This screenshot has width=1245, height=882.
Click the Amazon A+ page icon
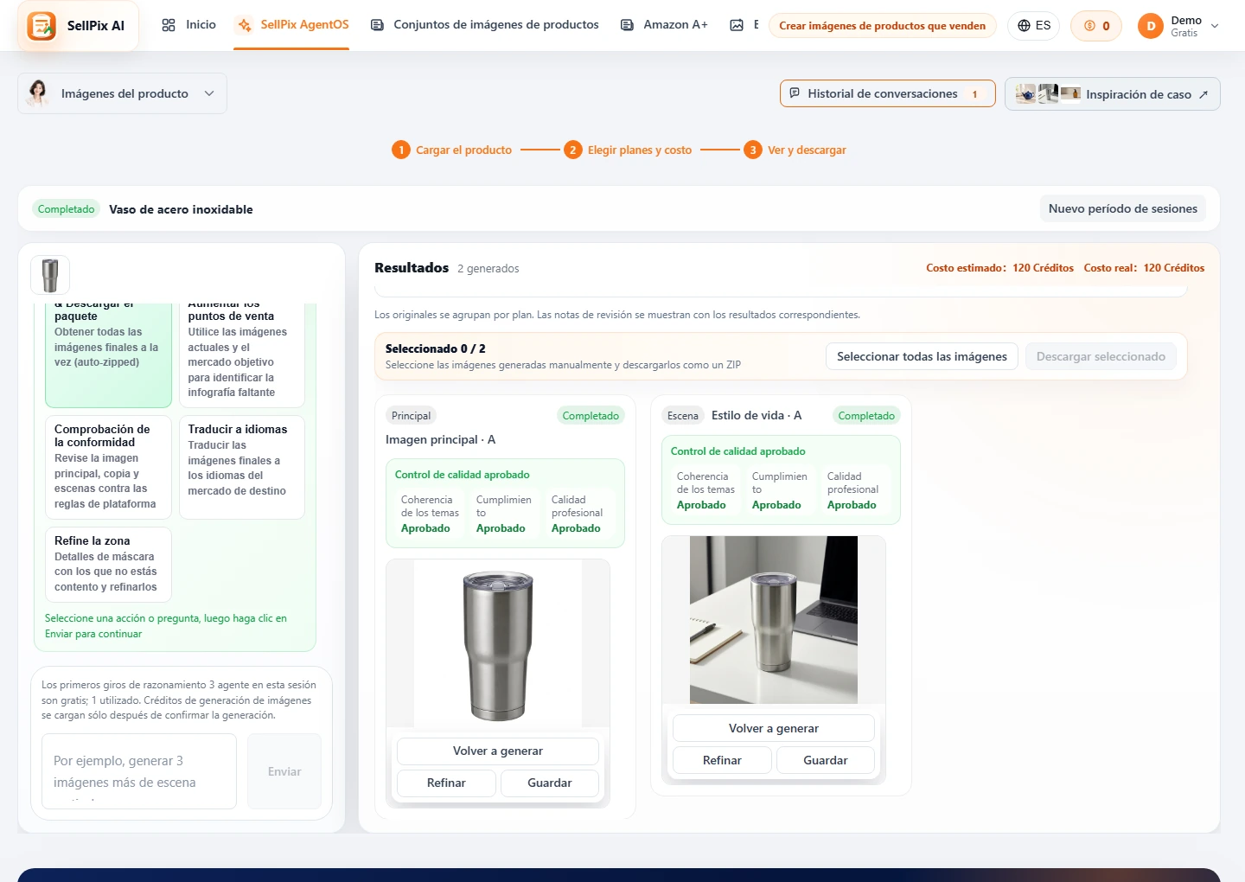point(627,25)
